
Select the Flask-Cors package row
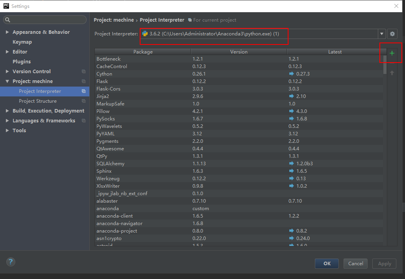239,89
